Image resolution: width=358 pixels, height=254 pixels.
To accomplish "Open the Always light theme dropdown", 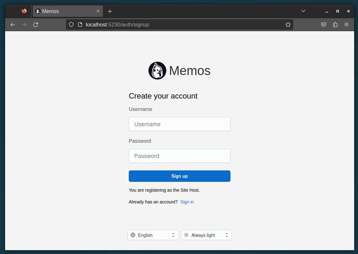I will (206, 235).
